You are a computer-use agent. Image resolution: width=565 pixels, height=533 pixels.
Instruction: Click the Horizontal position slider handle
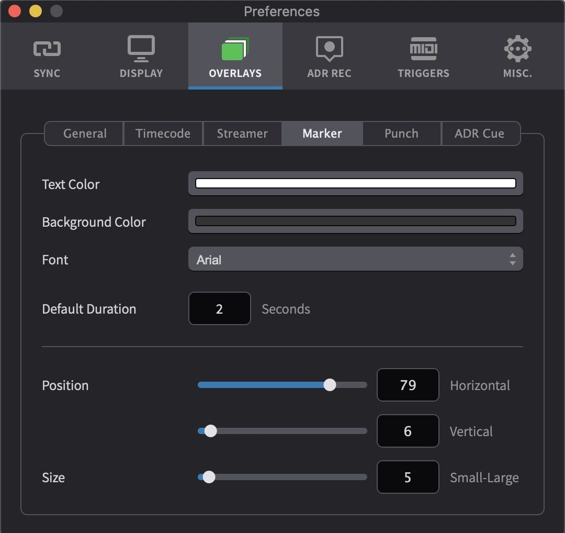[x=330, y=385]
